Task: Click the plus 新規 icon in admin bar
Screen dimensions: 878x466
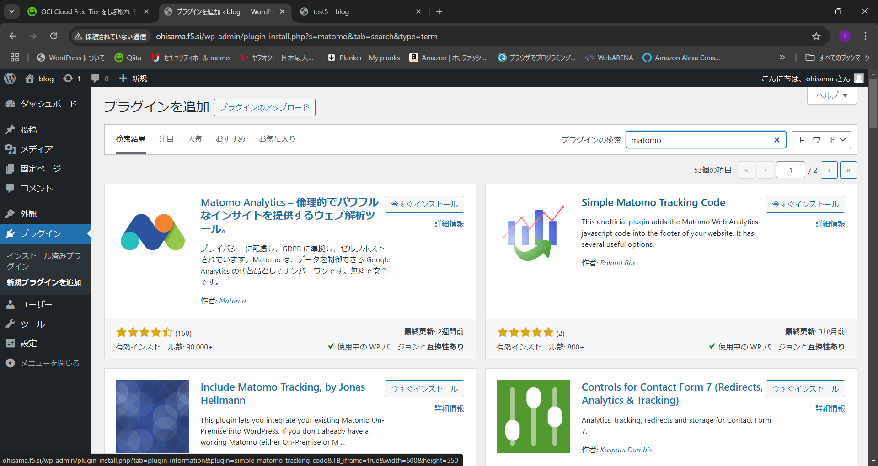Action: 133,79
